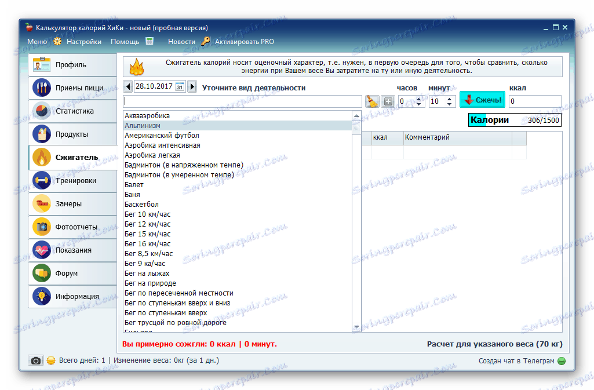Decrease the hours value
Screen dimensions: 594x390
[418, 104]
